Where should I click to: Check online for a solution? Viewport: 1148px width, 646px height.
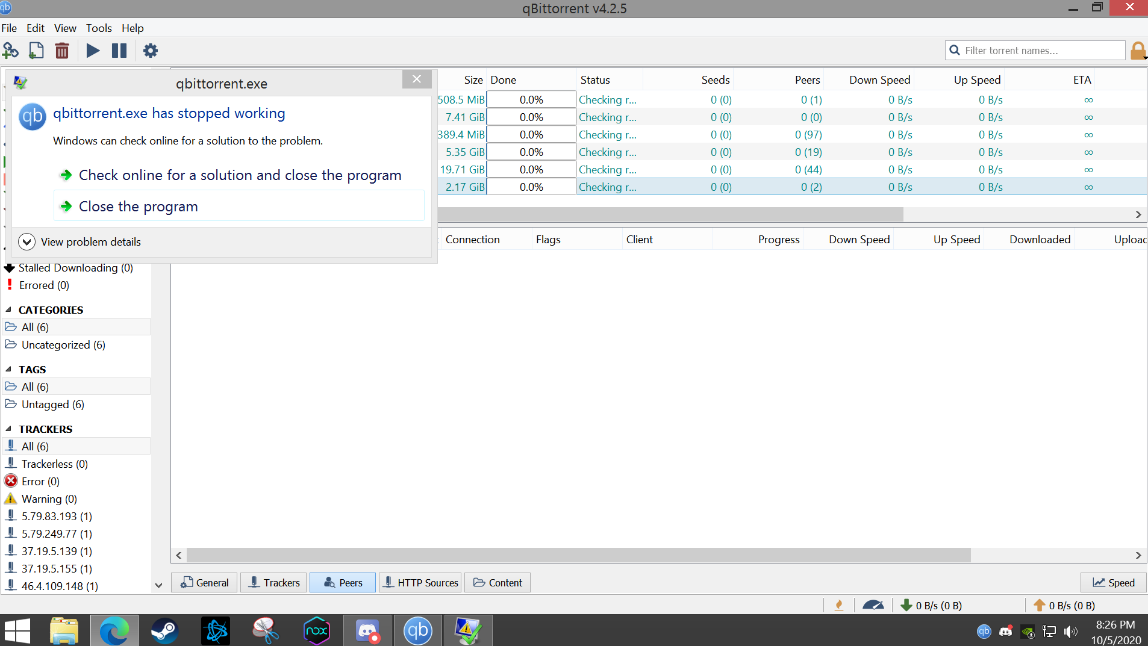[x=240, y=175]
